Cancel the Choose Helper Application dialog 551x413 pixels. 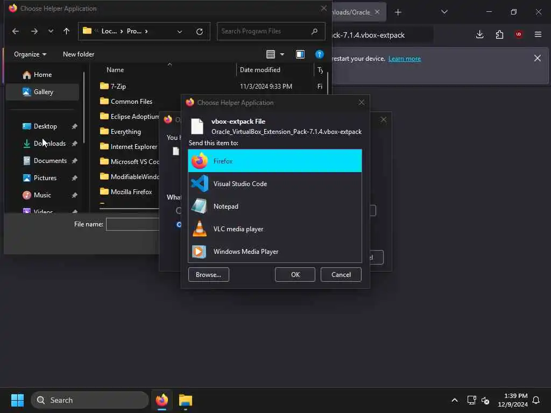(x=341, y=275)
